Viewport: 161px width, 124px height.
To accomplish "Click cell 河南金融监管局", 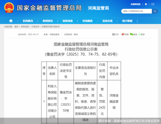I will click(x=114, y=101).
